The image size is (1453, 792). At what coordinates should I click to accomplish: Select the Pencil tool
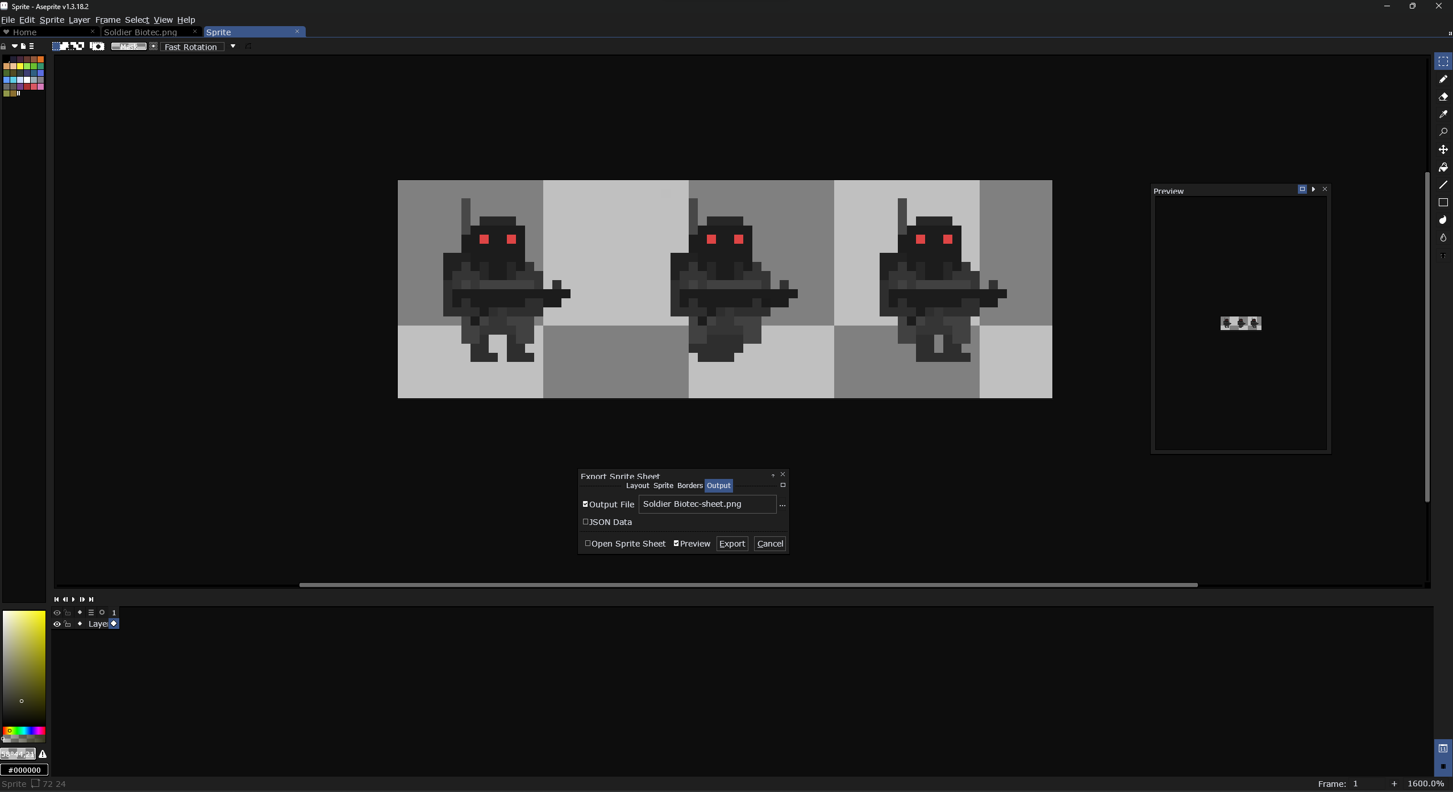(1443, 79)
